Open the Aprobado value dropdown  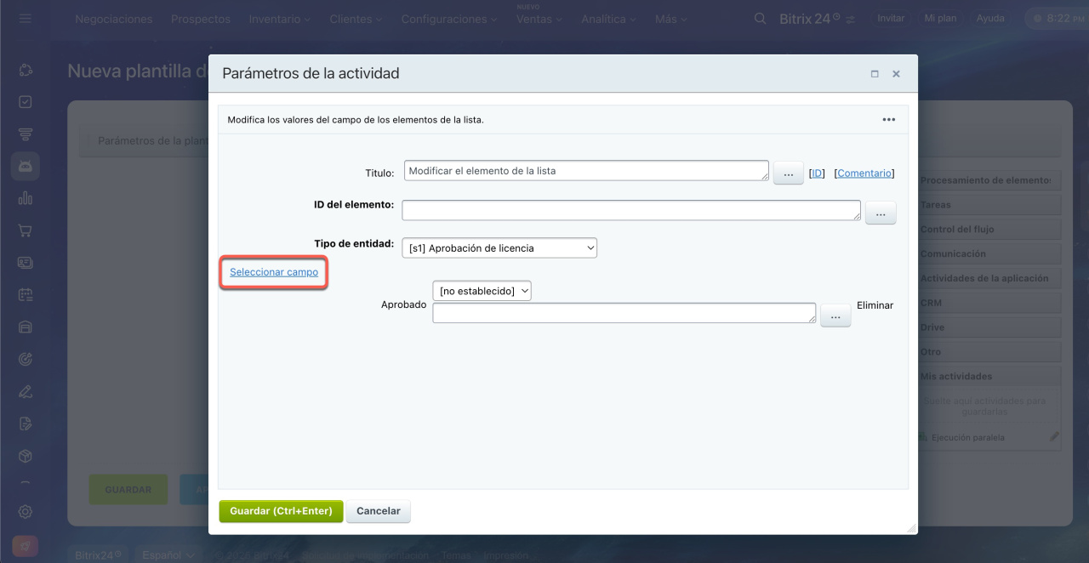(482, 291)
